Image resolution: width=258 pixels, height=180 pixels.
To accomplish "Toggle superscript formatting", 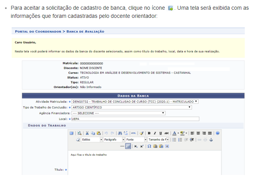I will click(x=142, y=146).
